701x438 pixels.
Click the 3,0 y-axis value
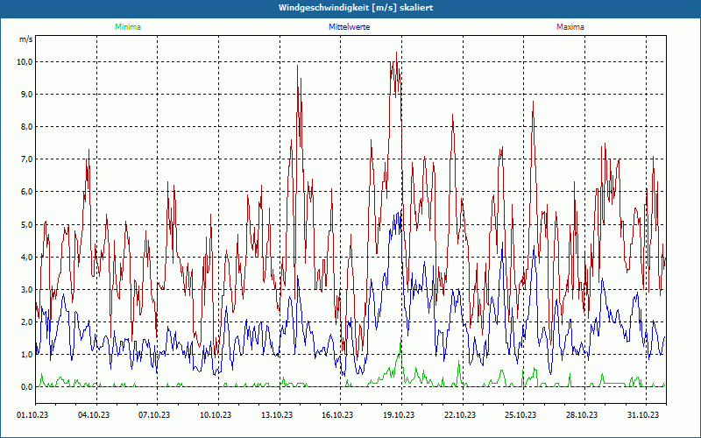pyautogui.click(x=27, y=290)
